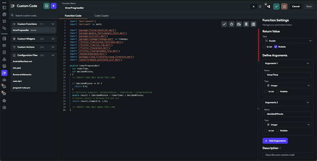This screenshot has width=317, height=161.
Task: Open the Type dropdown for decidedMinute
Action: pos(288,125)
